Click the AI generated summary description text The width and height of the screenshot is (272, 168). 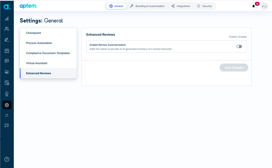coord(130,49)
